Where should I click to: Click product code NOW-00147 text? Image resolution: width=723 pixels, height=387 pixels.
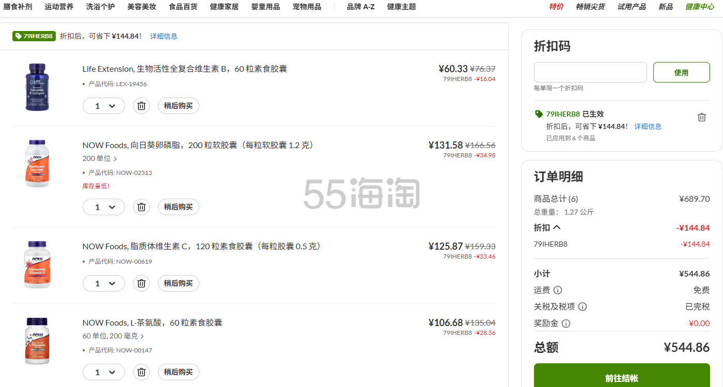(x=120, y=350)
